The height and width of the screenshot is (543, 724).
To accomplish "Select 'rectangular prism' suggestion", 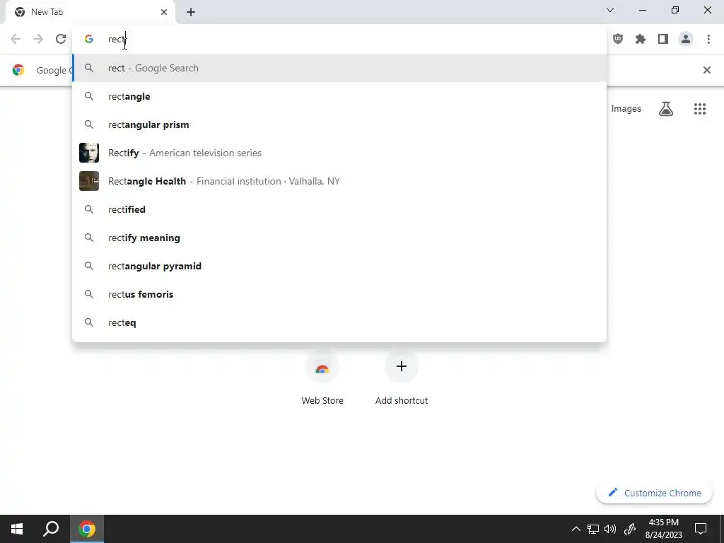I will 339,124.
